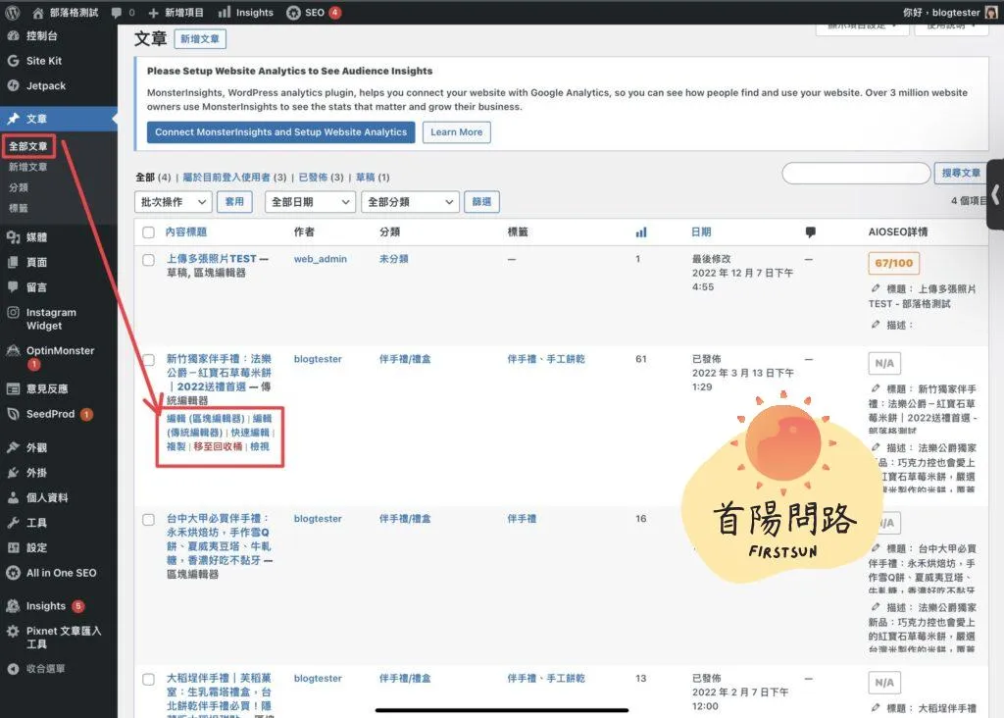Open Jetpack from the sidebar
Image resolution: width=1004 pixels, height=718 pixels.
click(45, 85)
